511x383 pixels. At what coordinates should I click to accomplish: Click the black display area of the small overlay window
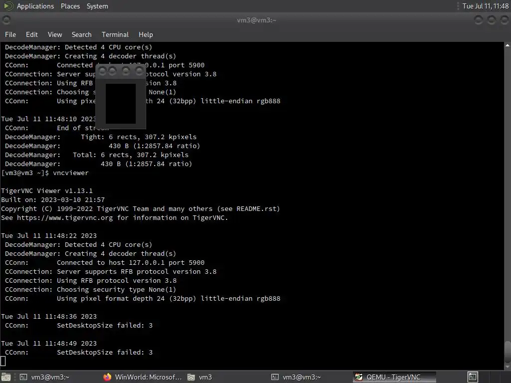[x=121, y=104]
